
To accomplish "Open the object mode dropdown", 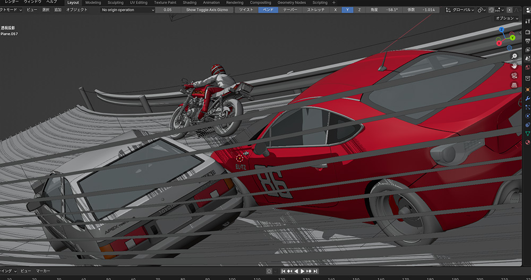I will pos(11,10).
